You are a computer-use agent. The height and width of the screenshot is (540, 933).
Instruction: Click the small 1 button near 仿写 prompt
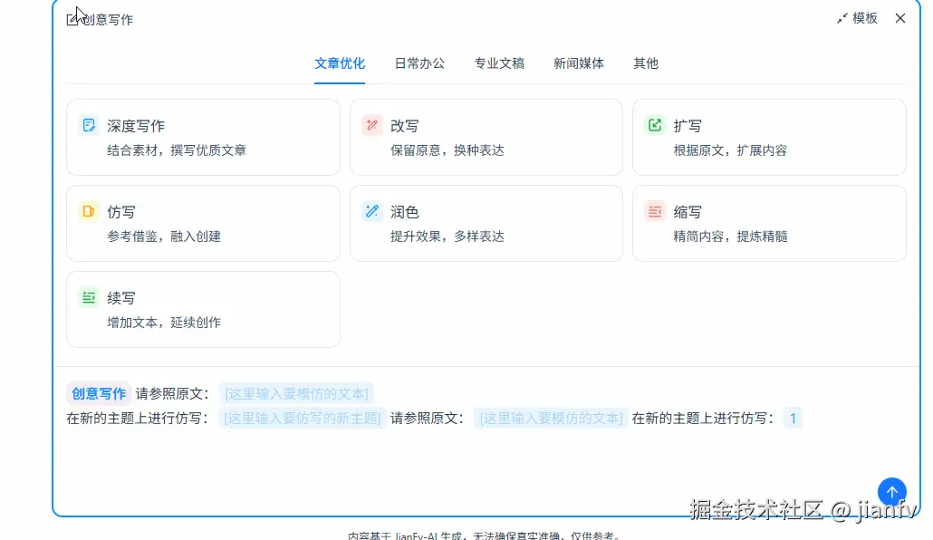(x=793, y=418)
